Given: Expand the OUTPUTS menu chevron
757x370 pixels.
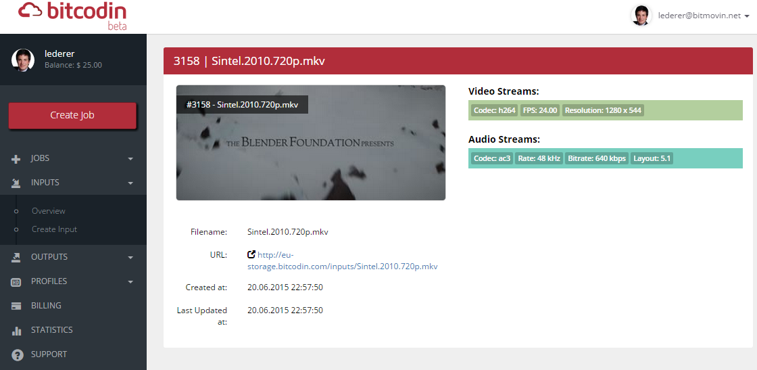Looking at the screenshot, I should pyautogui.click(x=130, y=258).
